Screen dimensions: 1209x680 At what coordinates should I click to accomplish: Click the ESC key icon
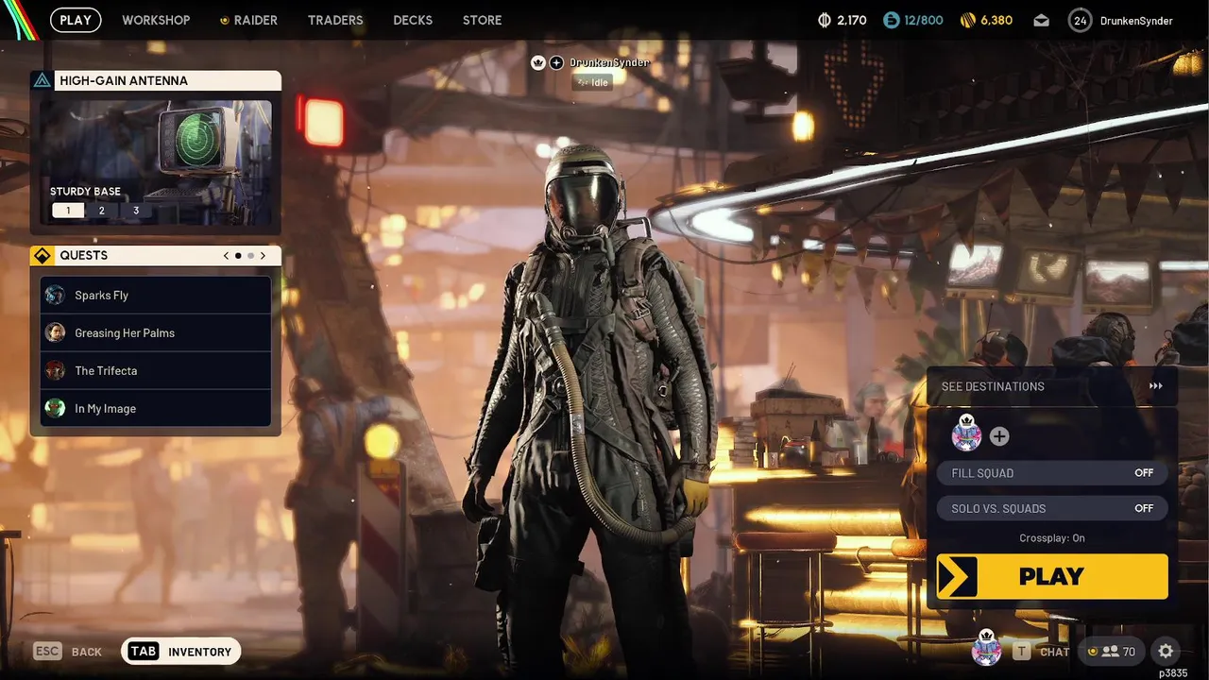coord(47,651)
